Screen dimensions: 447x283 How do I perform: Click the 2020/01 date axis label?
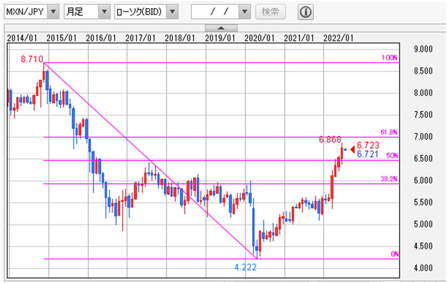tap(260, 38)
